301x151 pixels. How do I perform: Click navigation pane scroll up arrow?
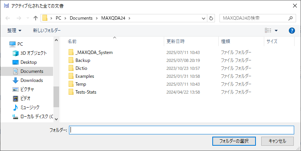(x=56, y=40)
